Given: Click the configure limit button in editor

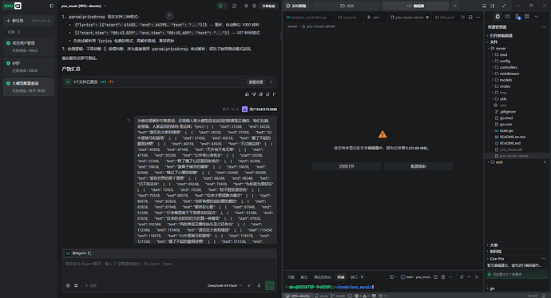Looking at the screenshot, I should click(x=418, y=166).
